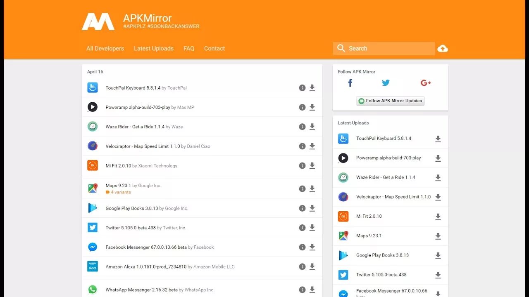Download Google Play Books by Google Inc.
529x297 pixels.
[x=312, y=208]
